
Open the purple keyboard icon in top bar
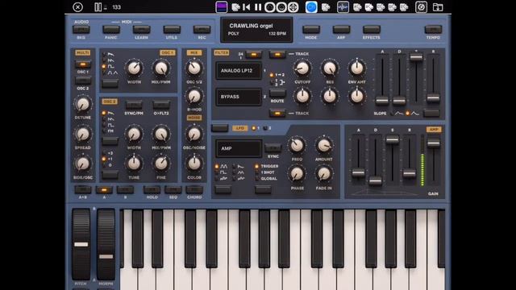tap(222, 7)
